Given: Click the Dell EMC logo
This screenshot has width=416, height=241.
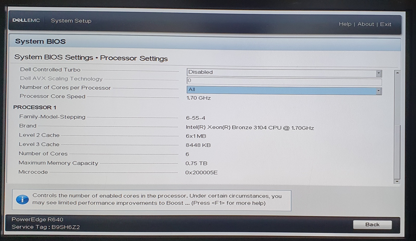Looking at the screenshot, I should coord(26,20).
